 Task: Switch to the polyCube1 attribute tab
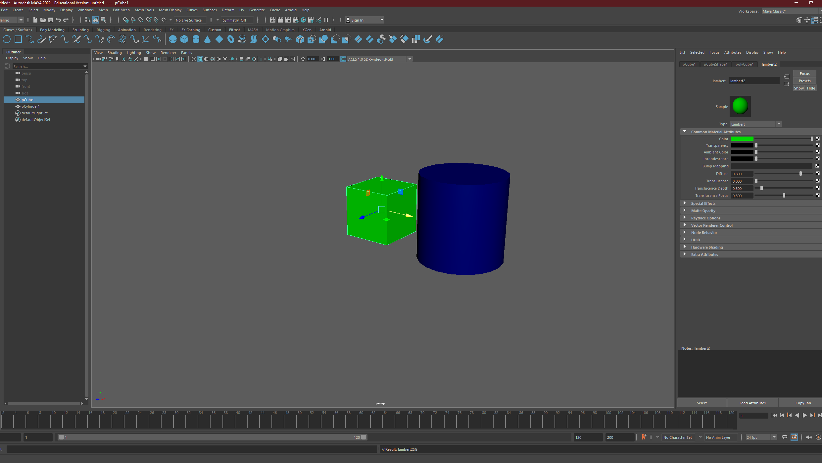(745, 64)
